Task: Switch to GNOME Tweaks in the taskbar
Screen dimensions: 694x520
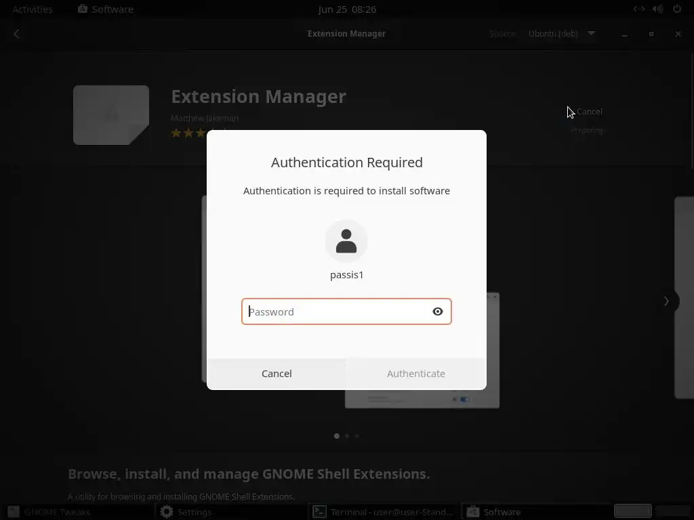Action: point(77,512)
